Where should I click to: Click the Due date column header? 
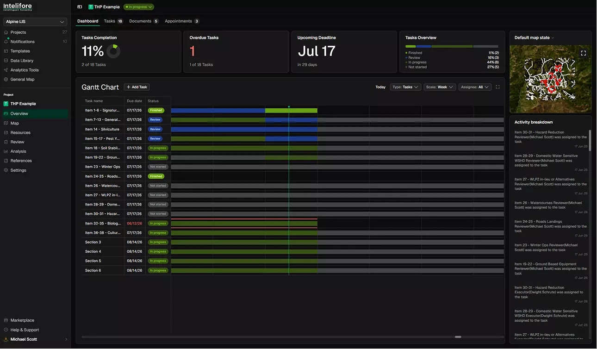(134, 101)
